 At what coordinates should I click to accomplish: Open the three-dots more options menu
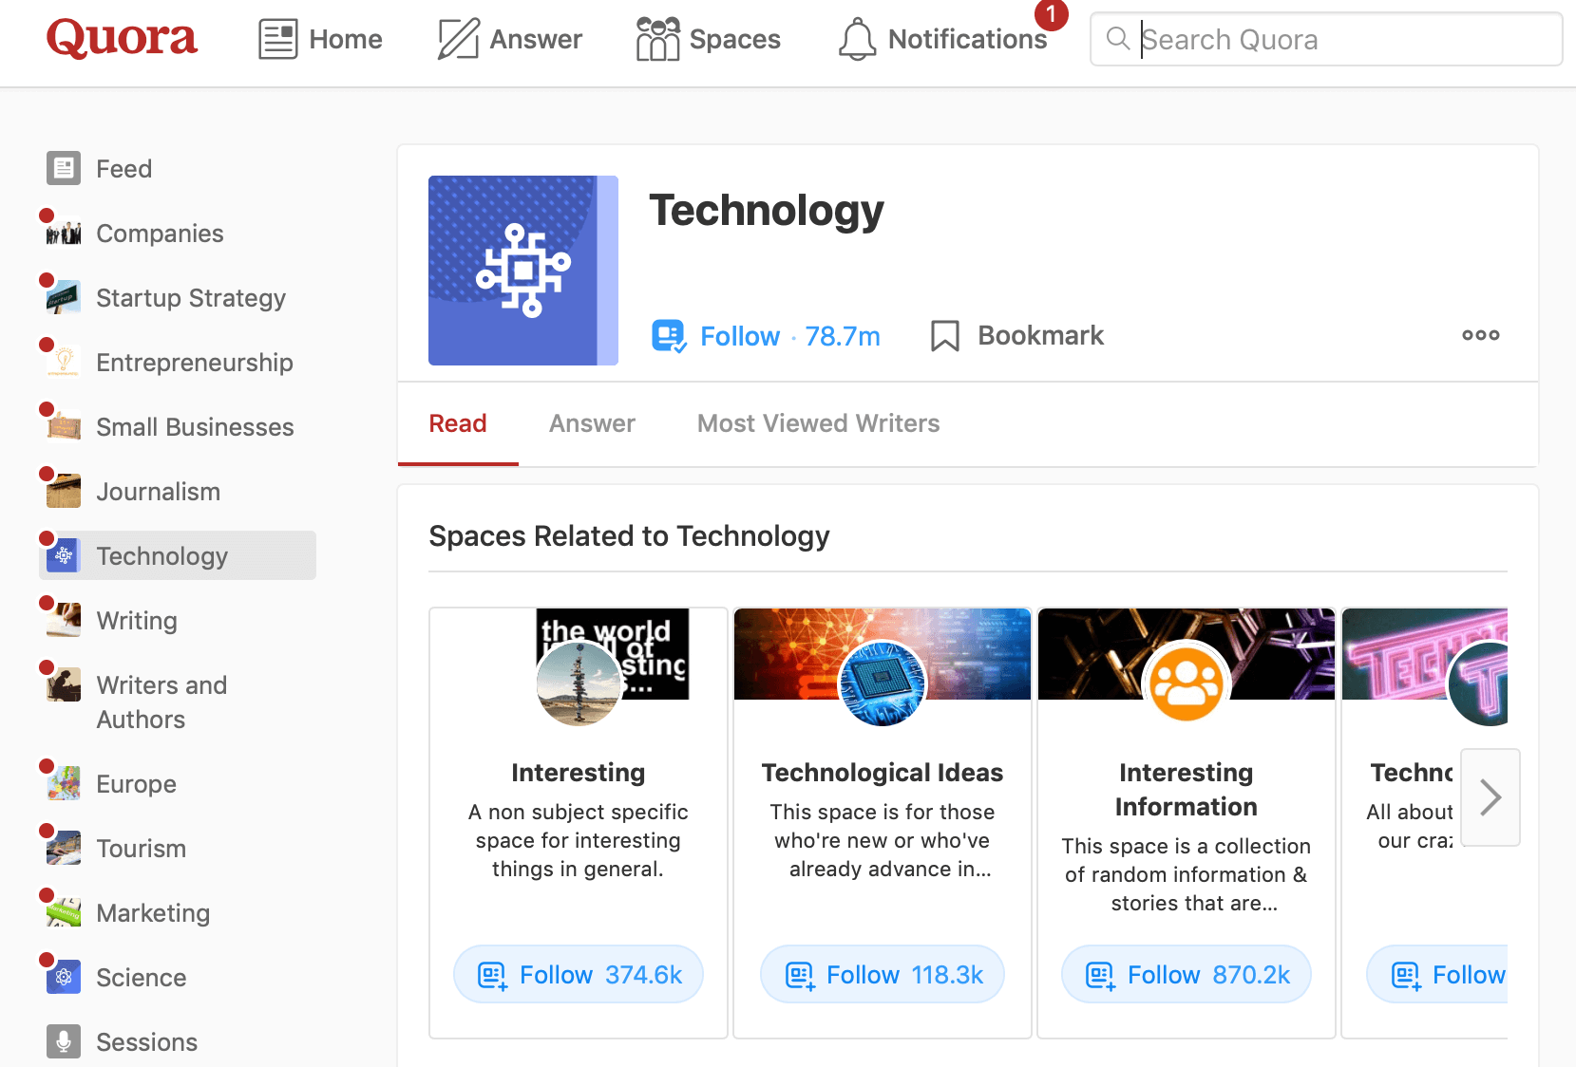[1480, 335]
